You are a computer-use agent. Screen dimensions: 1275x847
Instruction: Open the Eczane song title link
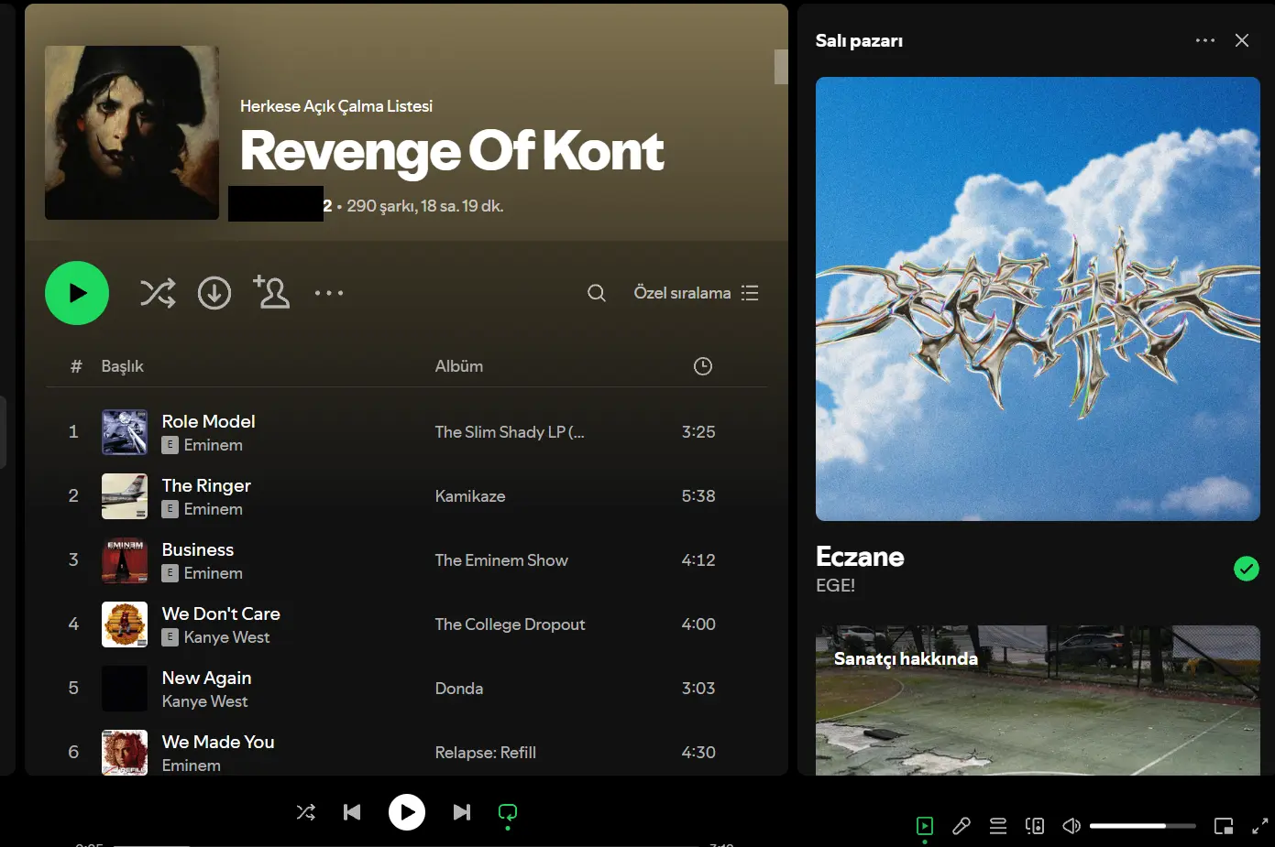click(x=860, y=557)
